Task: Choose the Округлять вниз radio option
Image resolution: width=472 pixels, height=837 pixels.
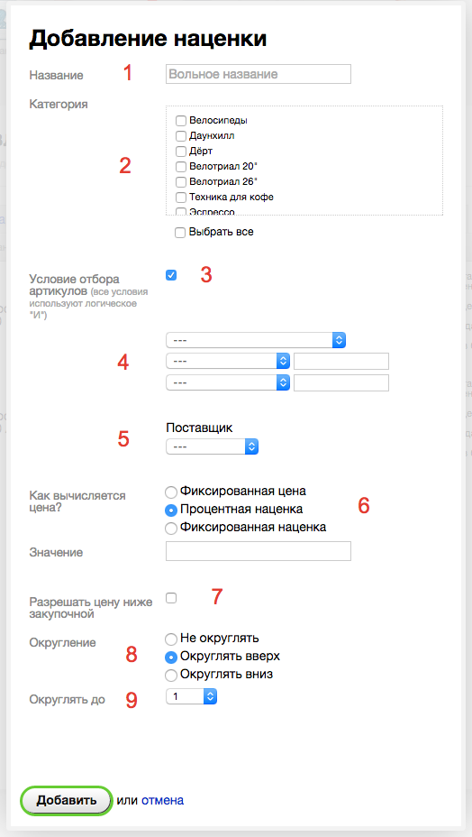Action: point(170,676)
